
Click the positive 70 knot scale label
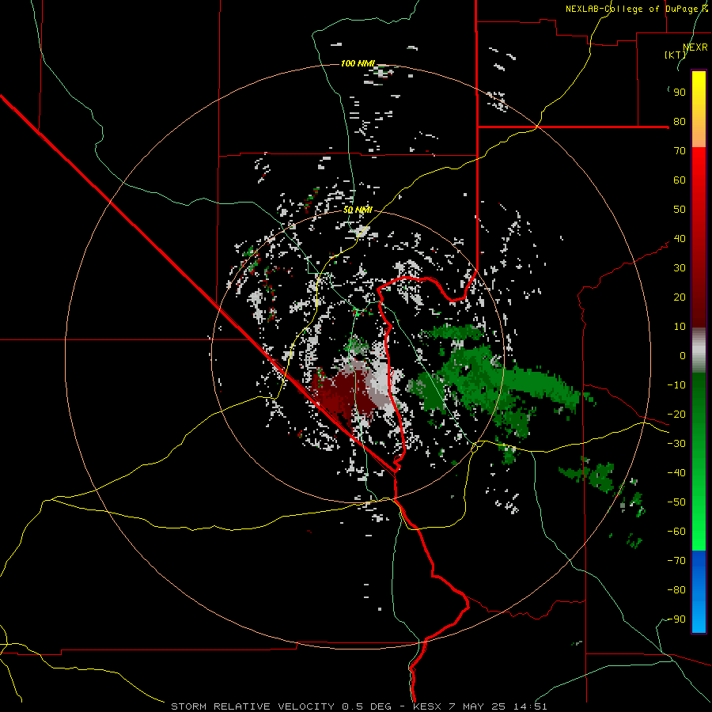pyautogui.click(x=680, y=151)
